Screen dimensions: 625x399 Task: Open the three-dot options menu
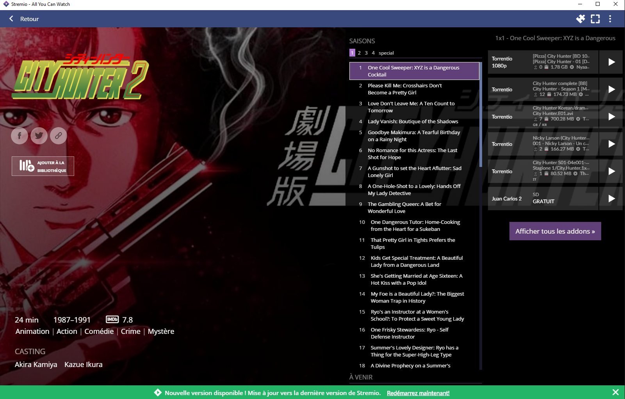click(x=610, y=19)
